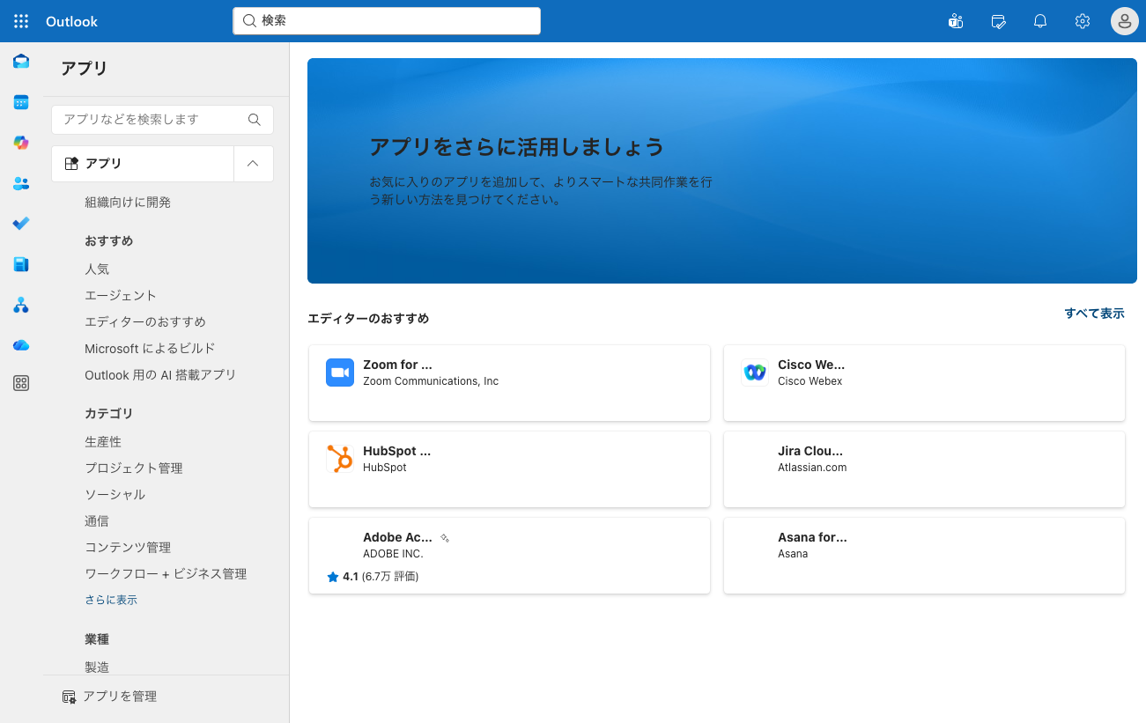1146x723 pixels.
Task: Select 組織向けに開発 in sidebar
Action: click(x=128, y=202)
